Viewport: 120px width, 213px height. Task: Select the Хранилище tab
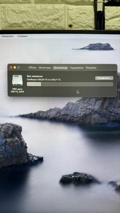click(60, 68)
